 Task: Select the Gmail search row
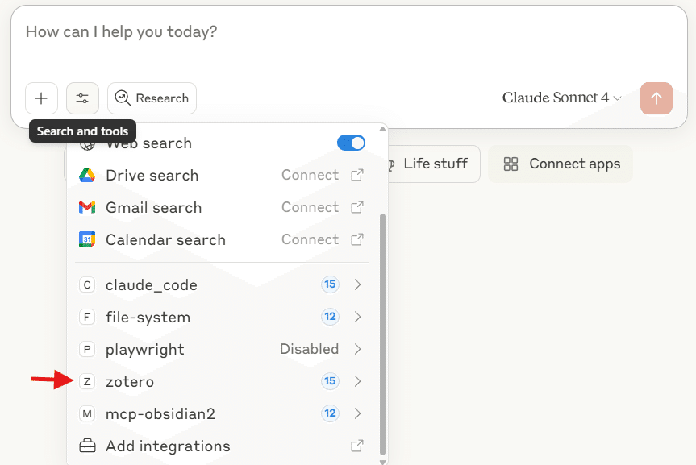click(222, 207)
